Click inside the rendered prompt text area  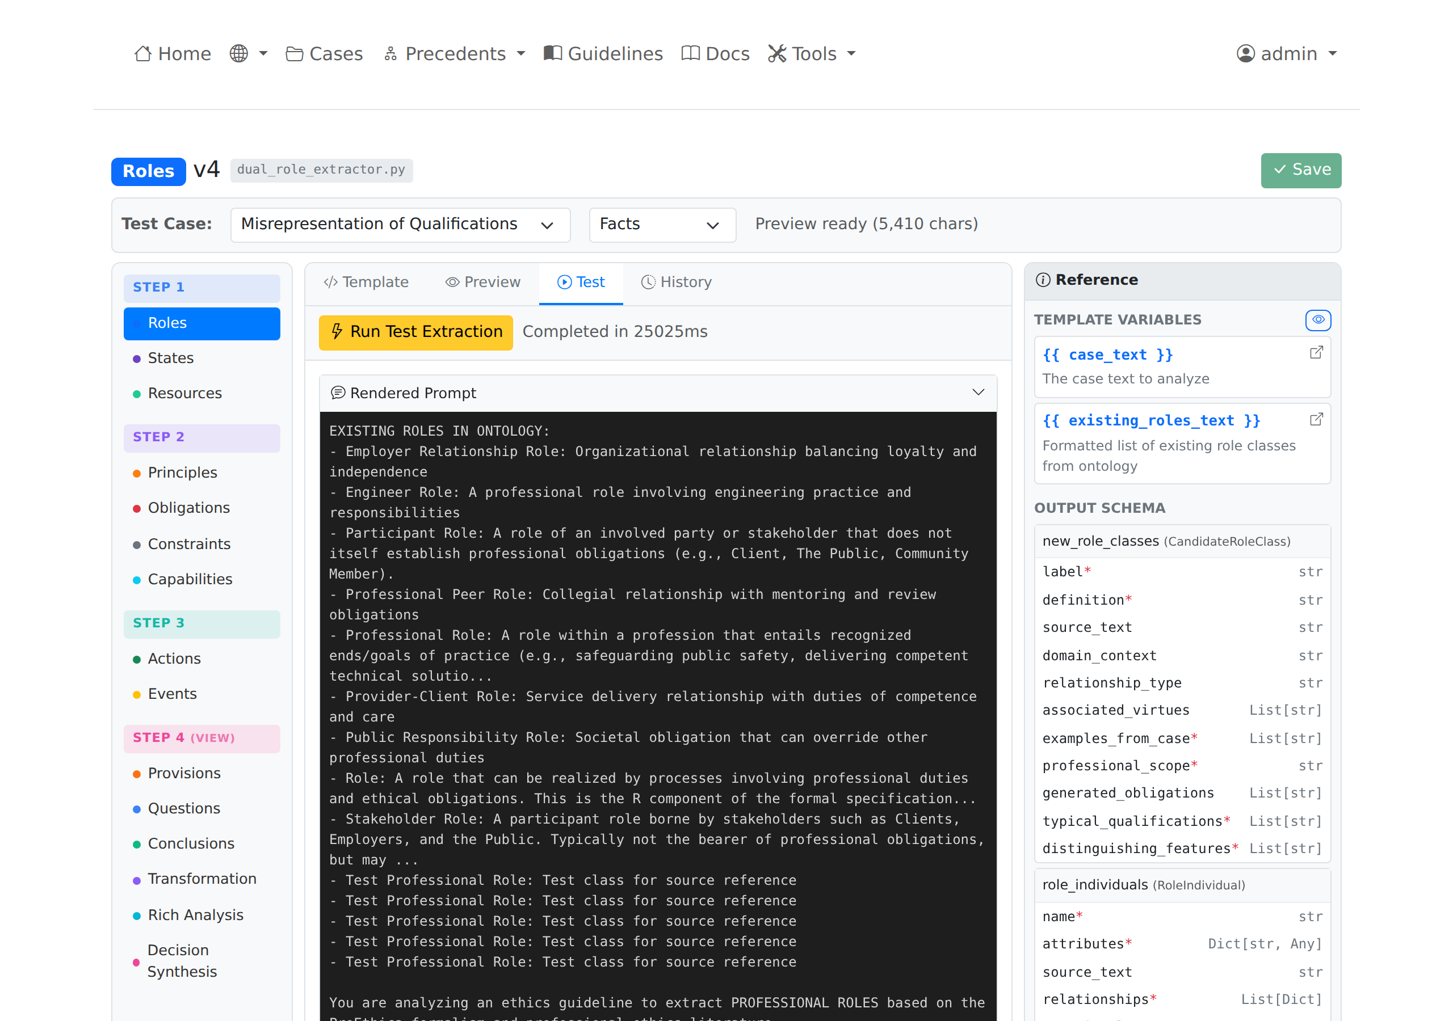point(658,715)
